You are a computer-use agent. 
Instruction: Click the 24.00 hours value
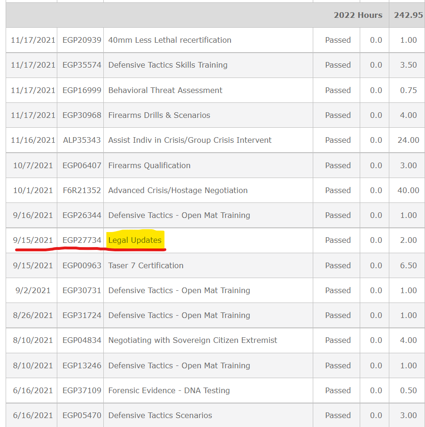click(407, 140)
